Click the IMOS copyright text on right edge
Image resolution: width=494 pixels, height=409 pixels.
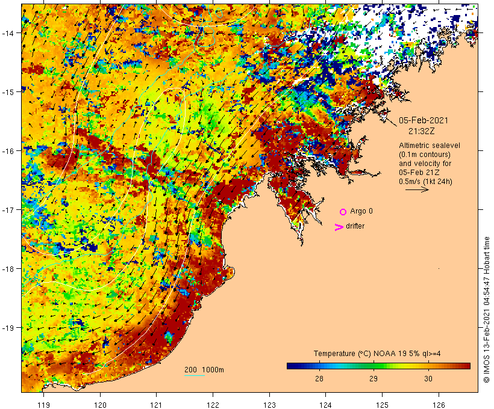pos(486,310)
